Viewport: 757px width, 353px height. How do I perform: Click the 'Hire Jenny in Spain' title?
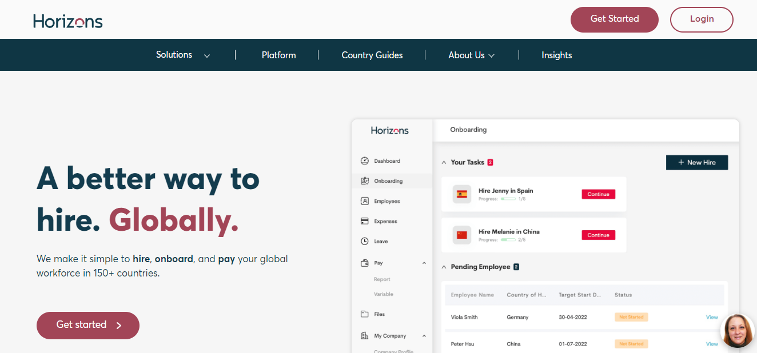tap(506, 191)
